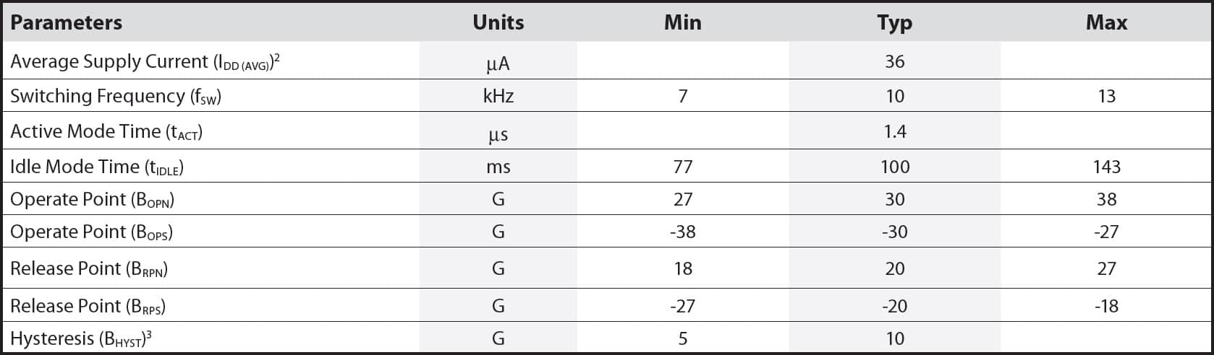Select the Typ column header

(894, 22)
